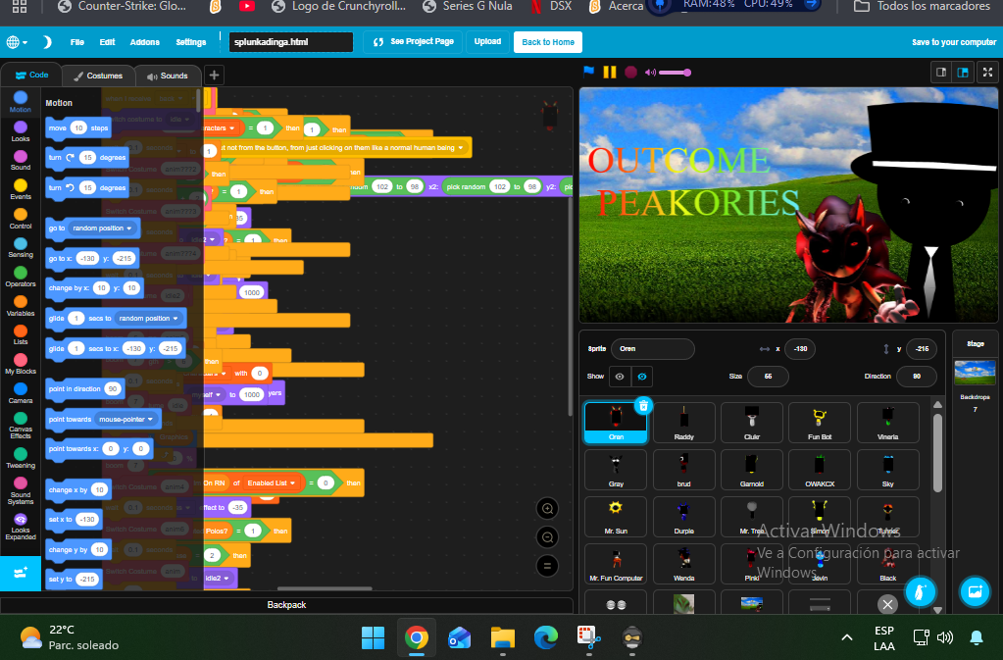Screen dimensions: 1003x660
Task: Open the language globe dropdown
Action: click(x=17, y=42)
